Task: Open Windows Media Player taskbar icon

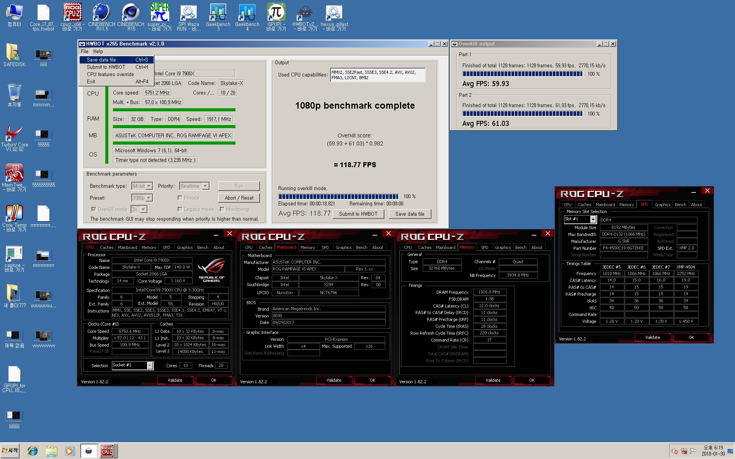Action: click(70, 451)
